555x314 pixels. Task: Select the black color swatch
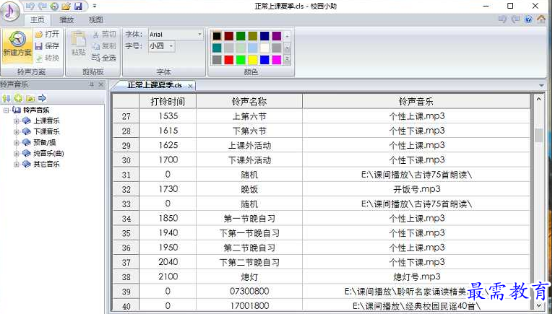(x=217, y=35)
